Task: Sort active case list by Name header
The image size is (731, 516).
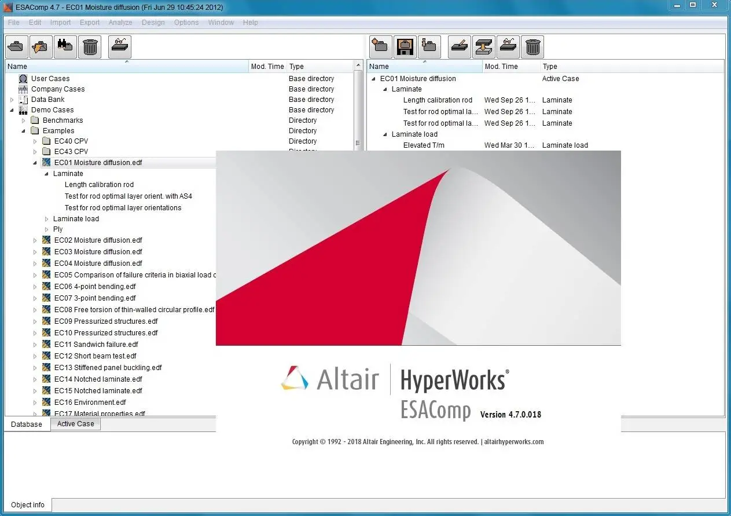Action: (x=425, y=67)
